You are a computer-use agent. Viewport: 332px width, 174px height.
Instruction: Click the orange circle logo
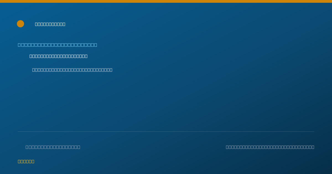click(x=20, y=24)
